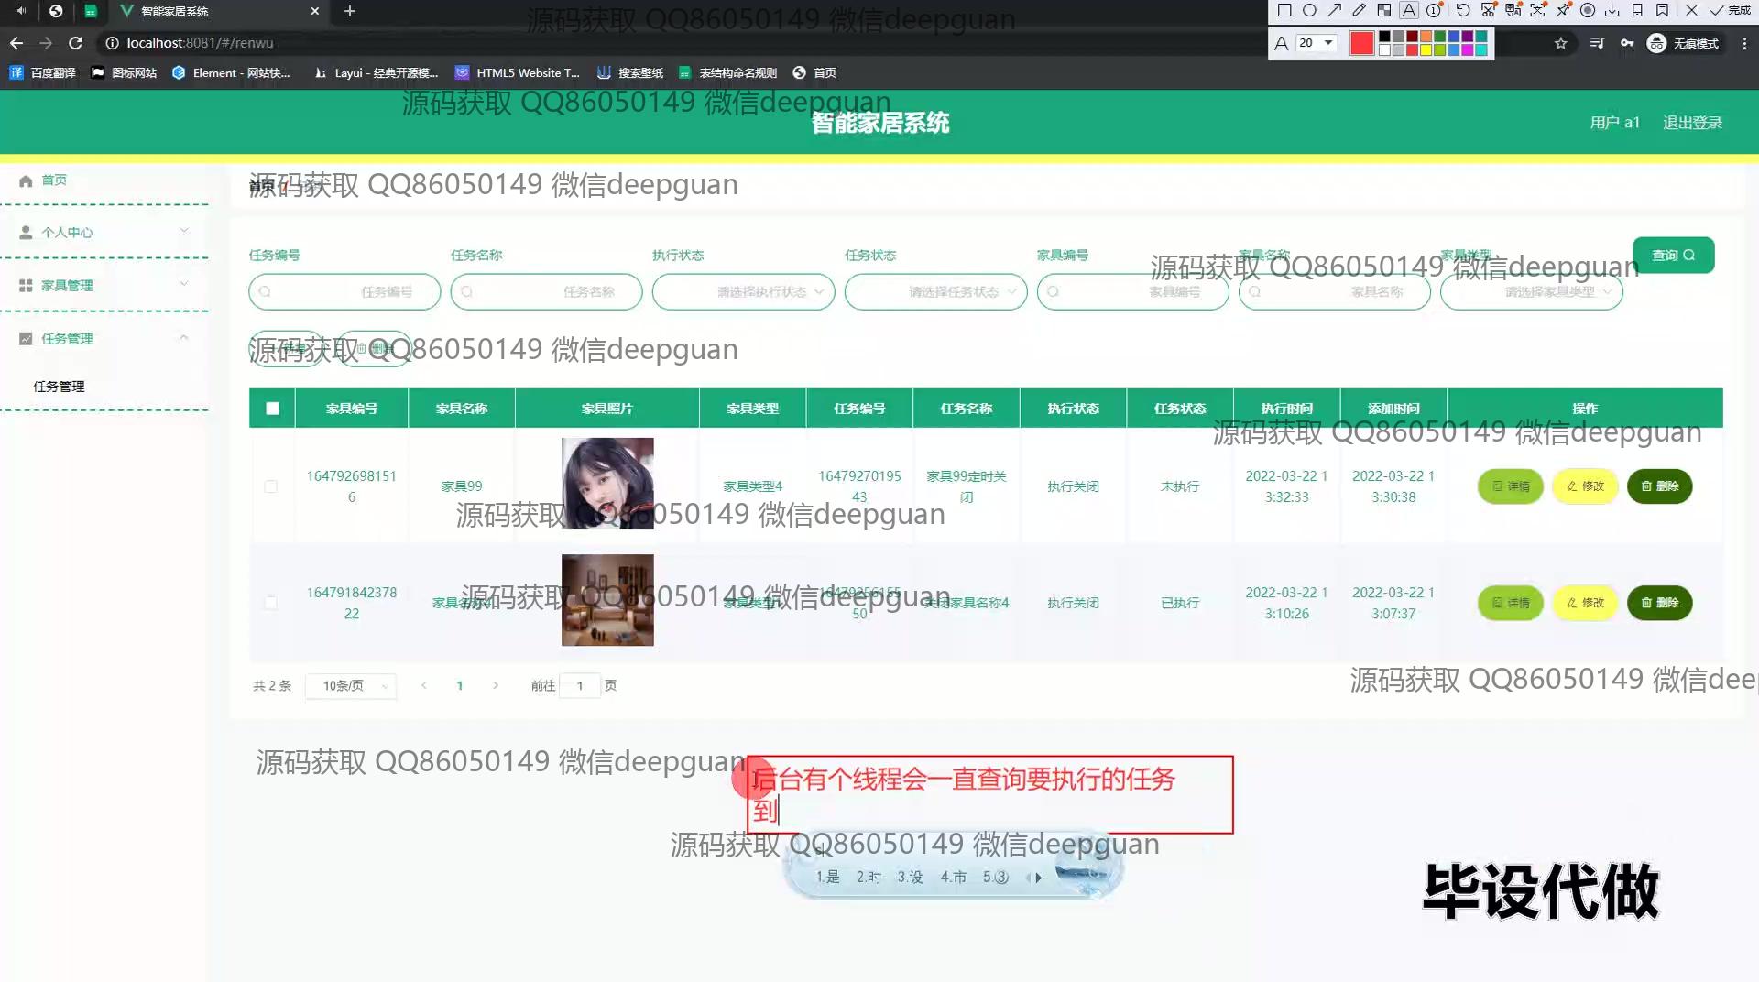Check the second task row checkbox
Screen dimensions: 1759x982
[270, 603]
